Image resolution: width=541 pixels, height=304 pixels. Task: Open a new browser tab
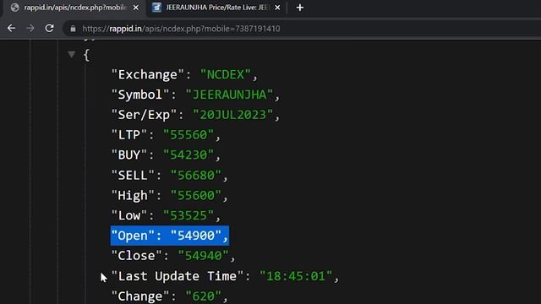click(x=300, y=8)
